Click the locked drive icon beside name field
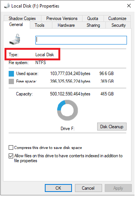139x198 pixels. pyautogui.click(x=15, y=39)
